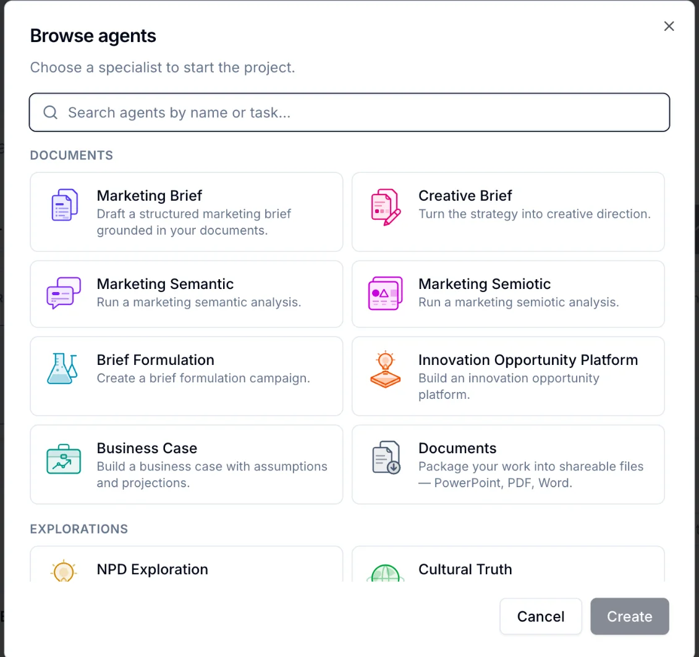Close the Browse agents dialog
This screenshot has height=657, width=699.
point(669,27)
